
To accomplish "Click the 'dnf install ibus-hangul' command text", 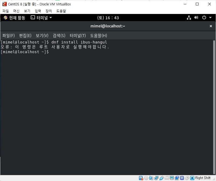I will click(79, 42).
